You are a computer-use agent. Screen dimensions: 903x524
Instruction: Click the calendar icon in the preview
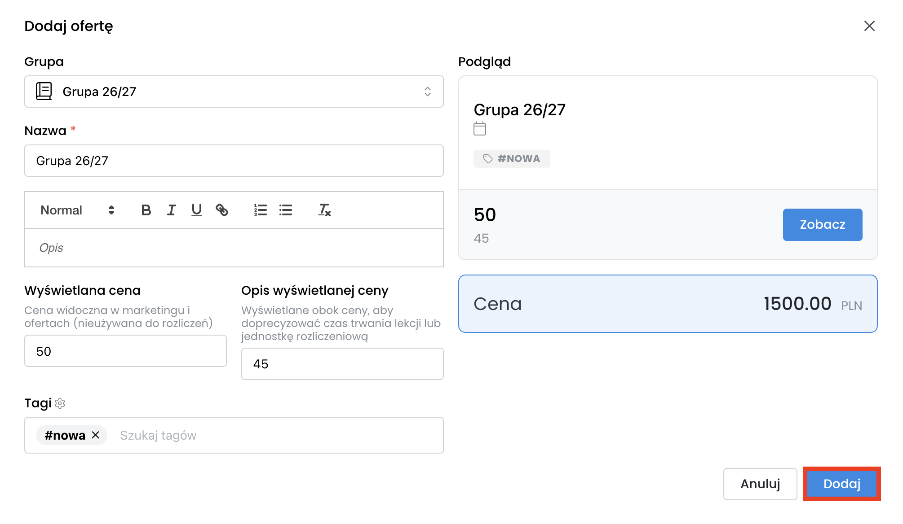click(480, 129)
